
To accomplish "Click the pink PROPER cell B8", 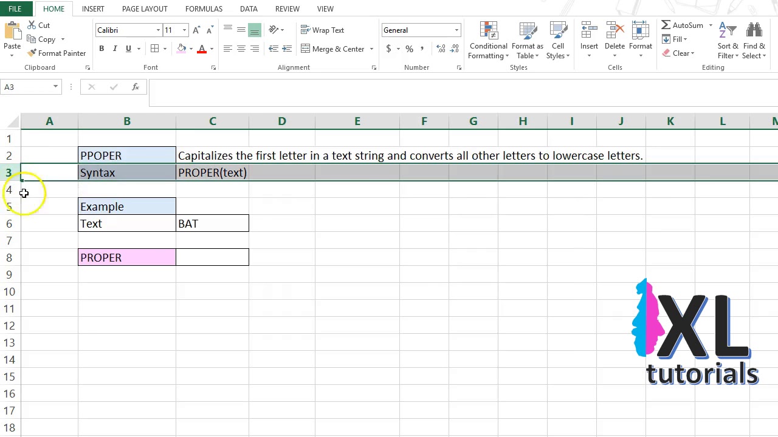I will coord(127,257).
